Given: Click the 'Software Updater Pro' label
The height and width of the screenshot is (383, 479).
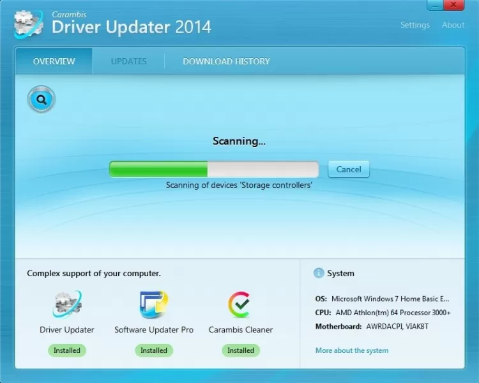Looking at the screenshot, I should point(154,330).
